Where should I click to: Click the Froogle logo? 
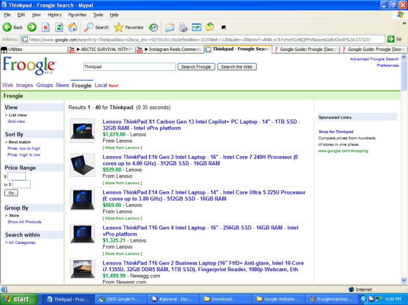click(29, 66)
